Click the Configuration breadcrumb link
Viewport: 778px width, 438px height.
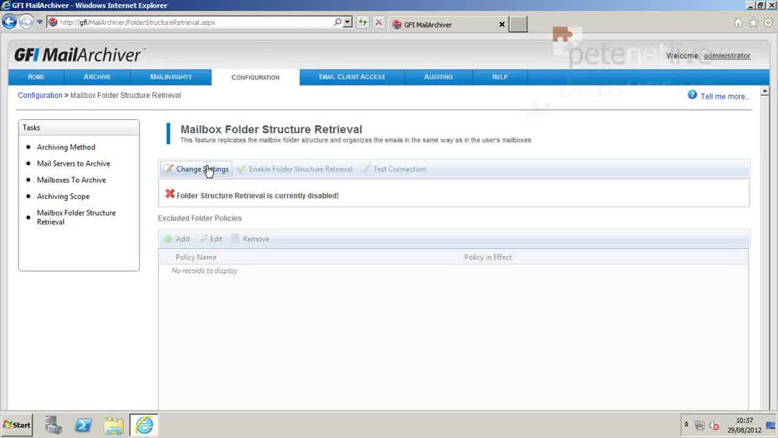tap(40, 95)
